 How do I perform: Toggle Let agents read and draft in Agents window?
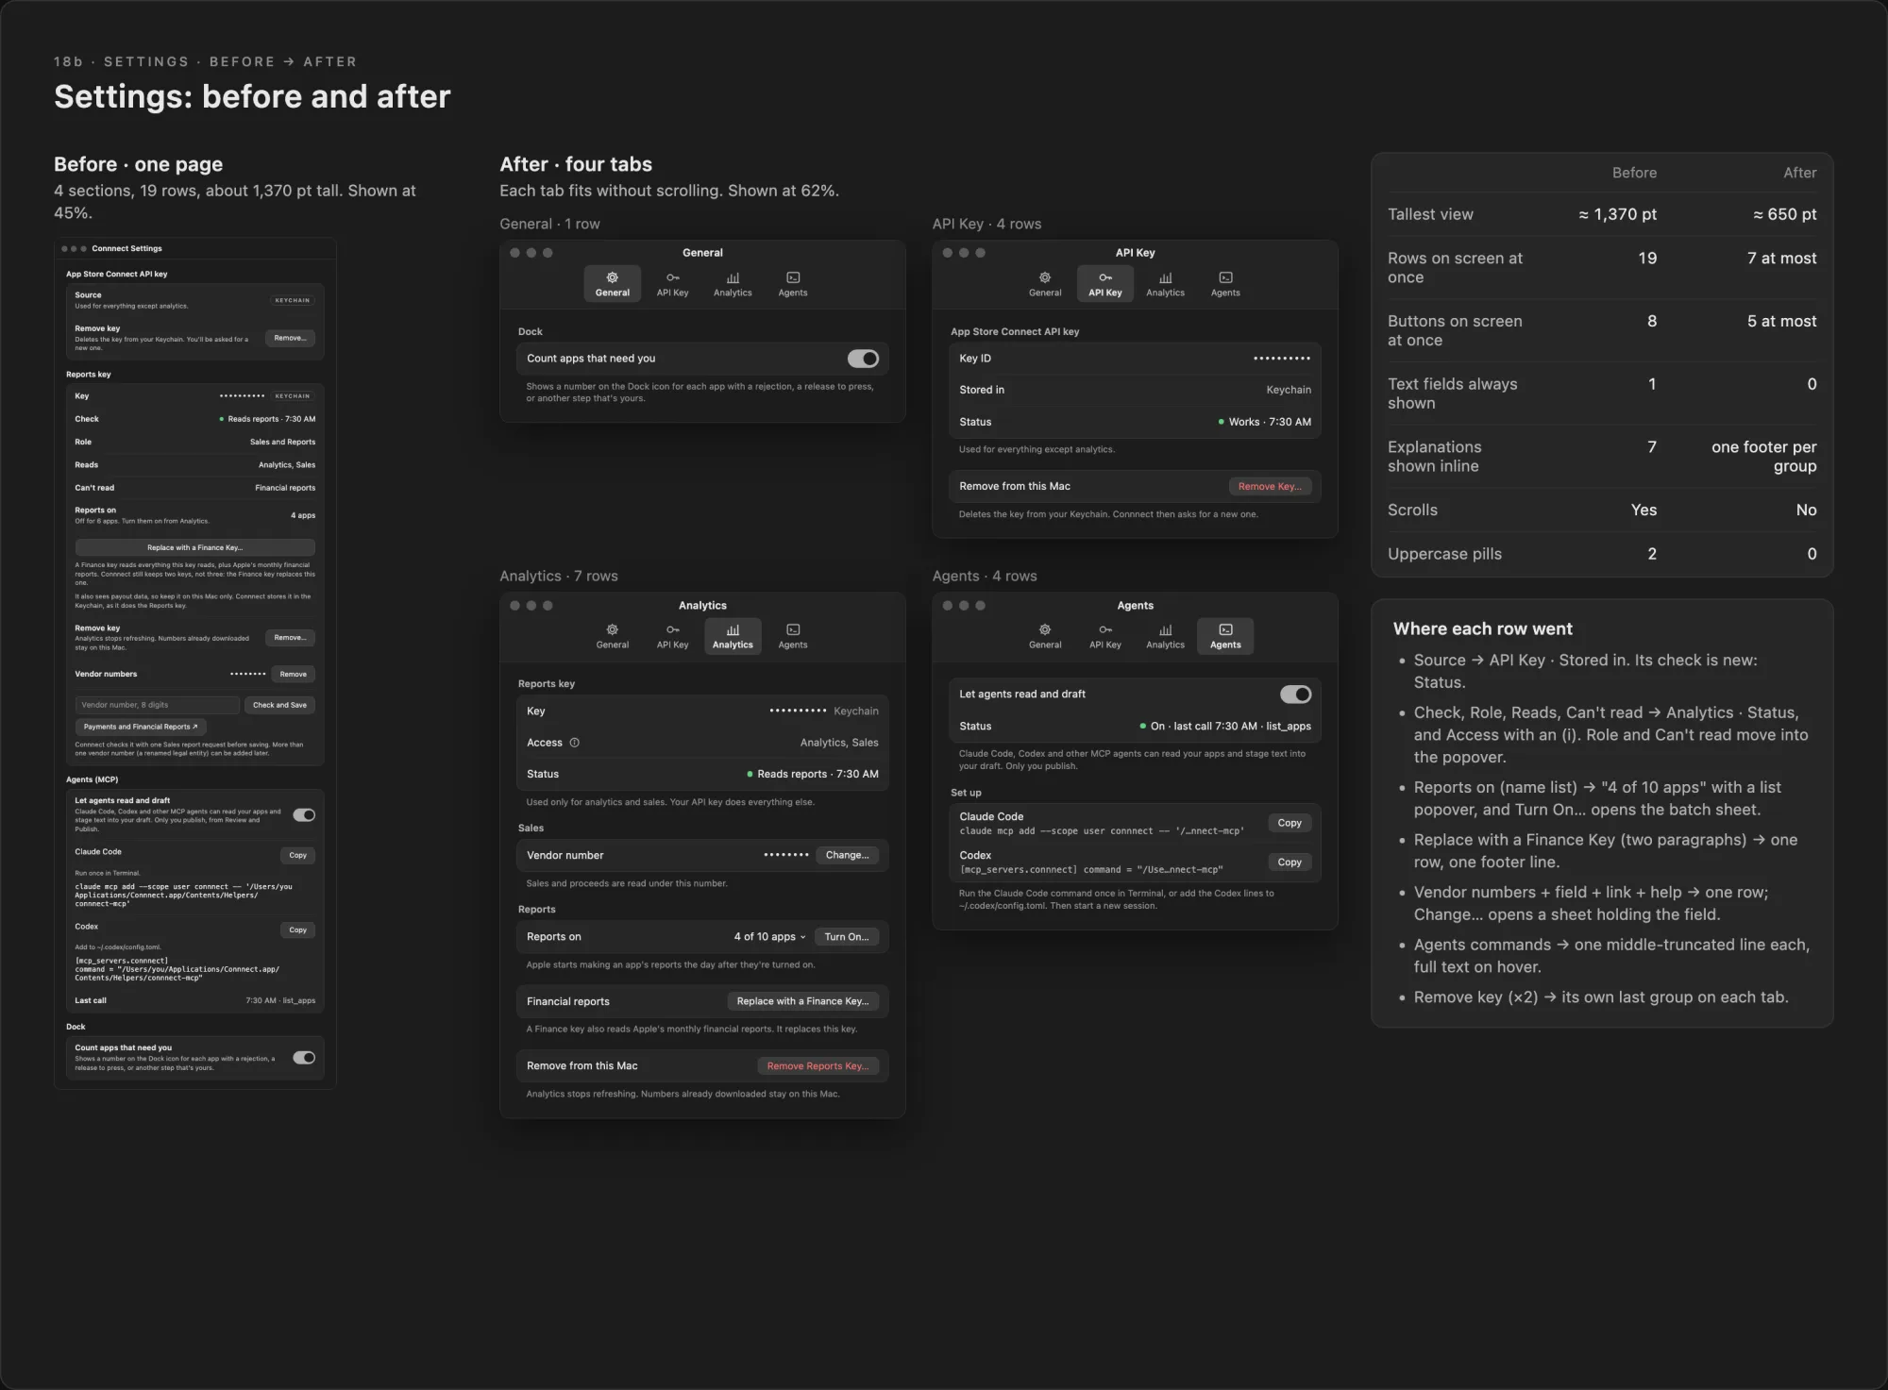pos(1295,695)
